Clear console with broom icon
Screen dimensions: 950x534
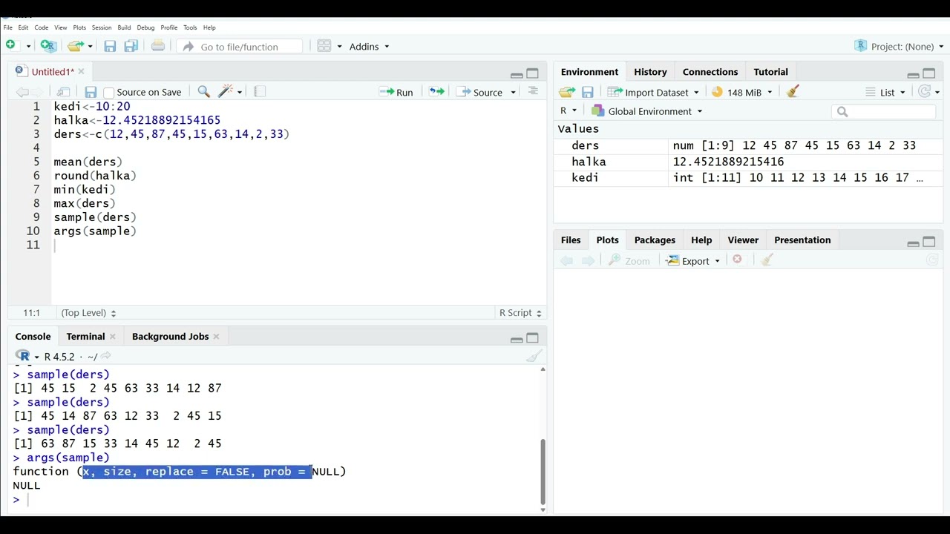tap(534, 356)
